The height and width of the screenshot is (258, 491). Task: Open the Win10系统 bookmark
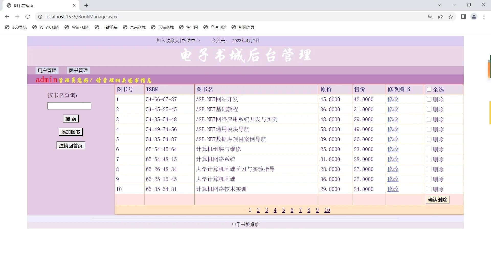[45, 27]
